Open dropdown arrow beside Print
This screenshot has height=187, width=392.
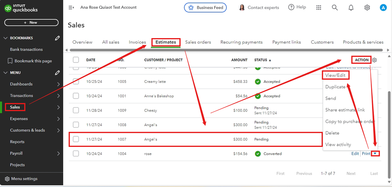tap(376, 154)
